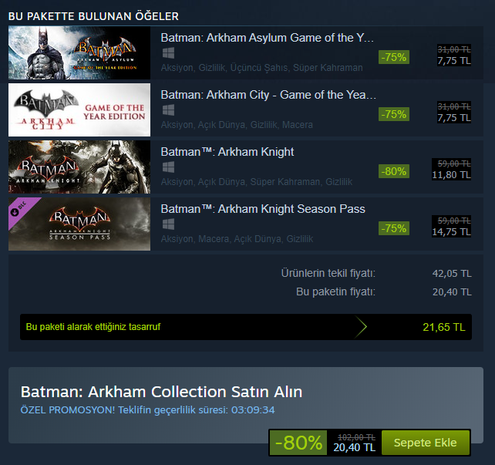Click Windows icon under Batman™: Arkham Knight

(x=168, y=167)
